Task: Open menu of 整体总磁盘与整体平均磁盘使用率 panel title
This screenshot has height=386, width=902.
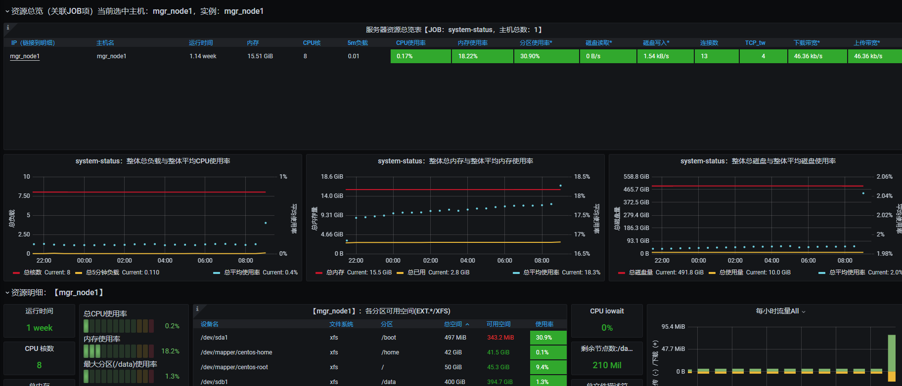Action: point(758,161)
